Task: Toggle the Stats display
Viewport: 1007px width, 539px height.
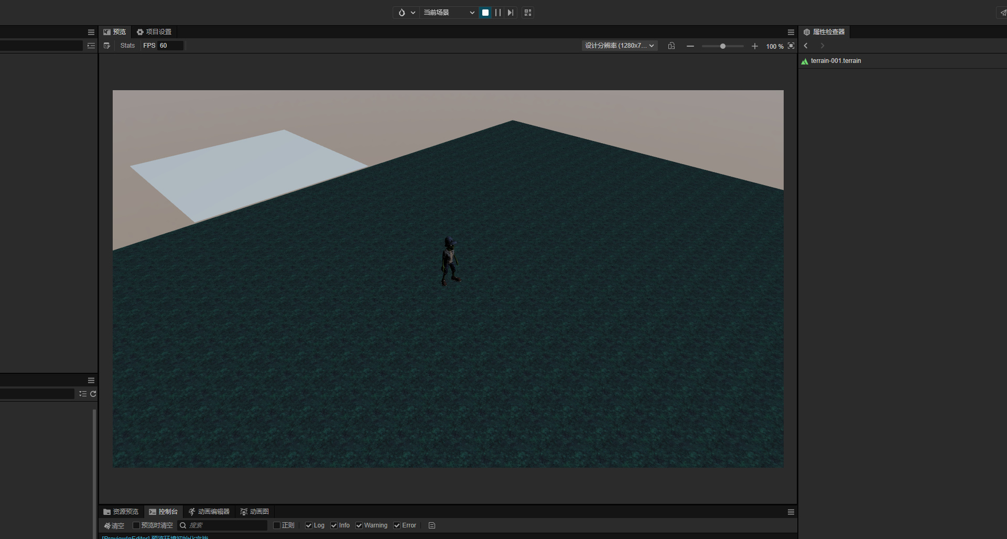Action: 127,46
